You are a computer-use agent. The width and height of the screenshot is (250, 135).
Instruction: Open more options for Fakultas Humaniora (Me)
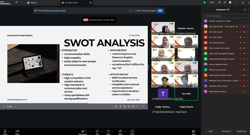click(248, 21)
